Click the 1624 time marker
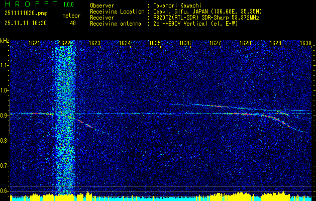This screenshot has height=201, width=316. (x=125, y=43)
